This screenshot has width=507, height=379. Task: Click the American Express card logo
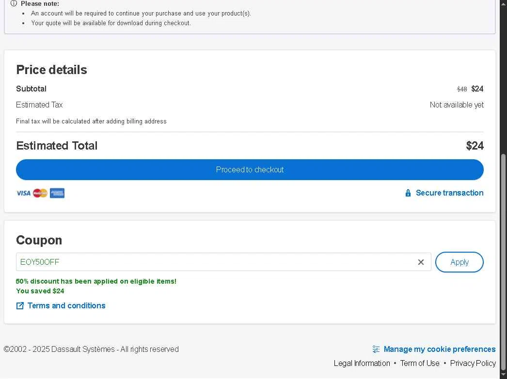[x=57, y=193]
